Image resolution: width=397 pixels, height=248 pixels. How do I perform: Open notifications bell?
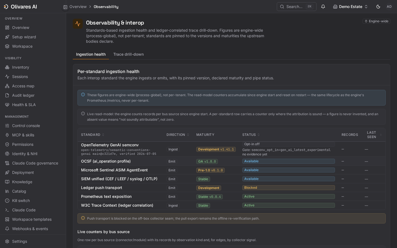click(323, 7)
